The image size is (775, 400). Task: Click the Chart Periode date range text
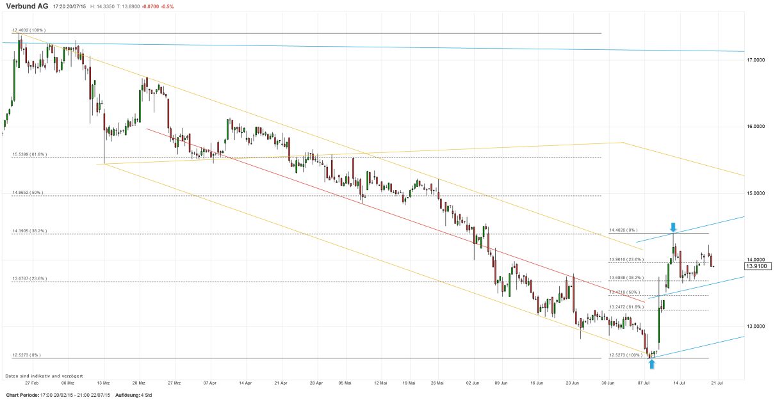click(58, 395)
